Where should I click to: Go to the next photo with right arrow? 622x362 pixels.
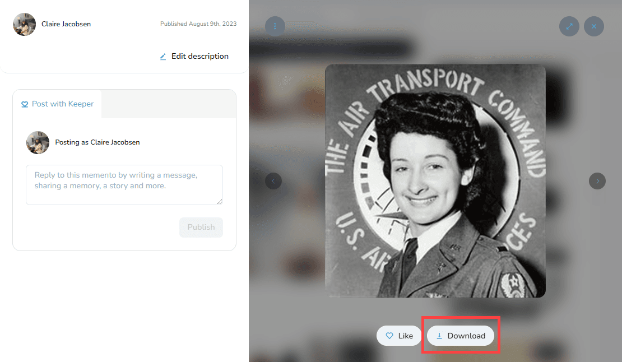click(x=597, y=181)
